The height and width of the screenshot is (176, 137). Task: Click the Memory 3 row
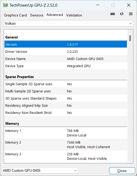66,156
